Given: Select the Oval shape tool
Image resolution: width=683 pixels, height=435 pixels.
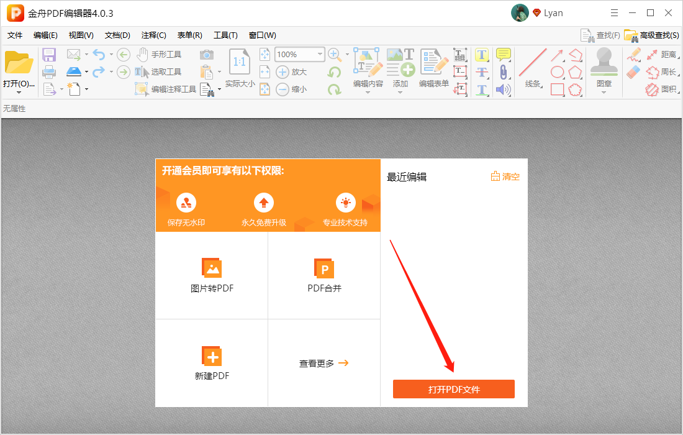Looking at the screenshot, I should (x=557, y=72).
